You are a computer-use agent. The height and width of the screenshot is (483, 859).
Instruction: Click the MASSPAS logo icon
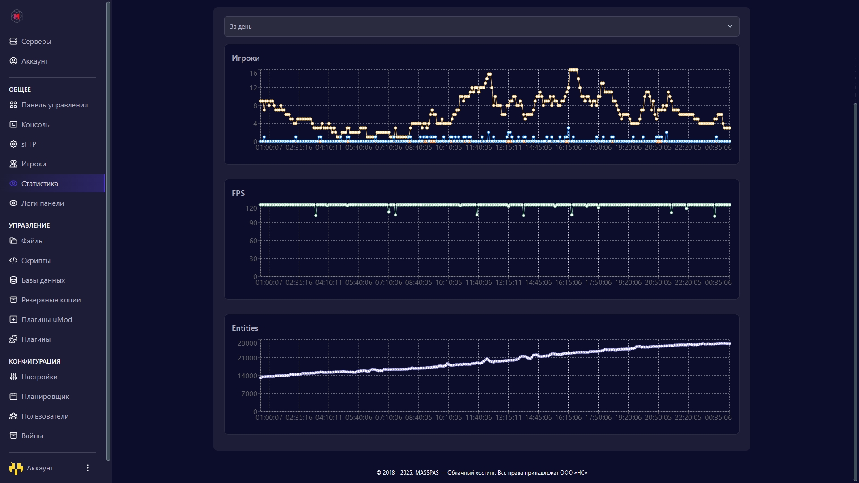(17, 17)
